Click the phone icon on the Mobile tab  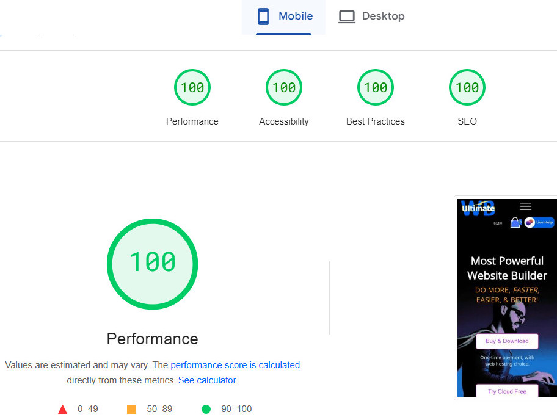tap(263, 16)
